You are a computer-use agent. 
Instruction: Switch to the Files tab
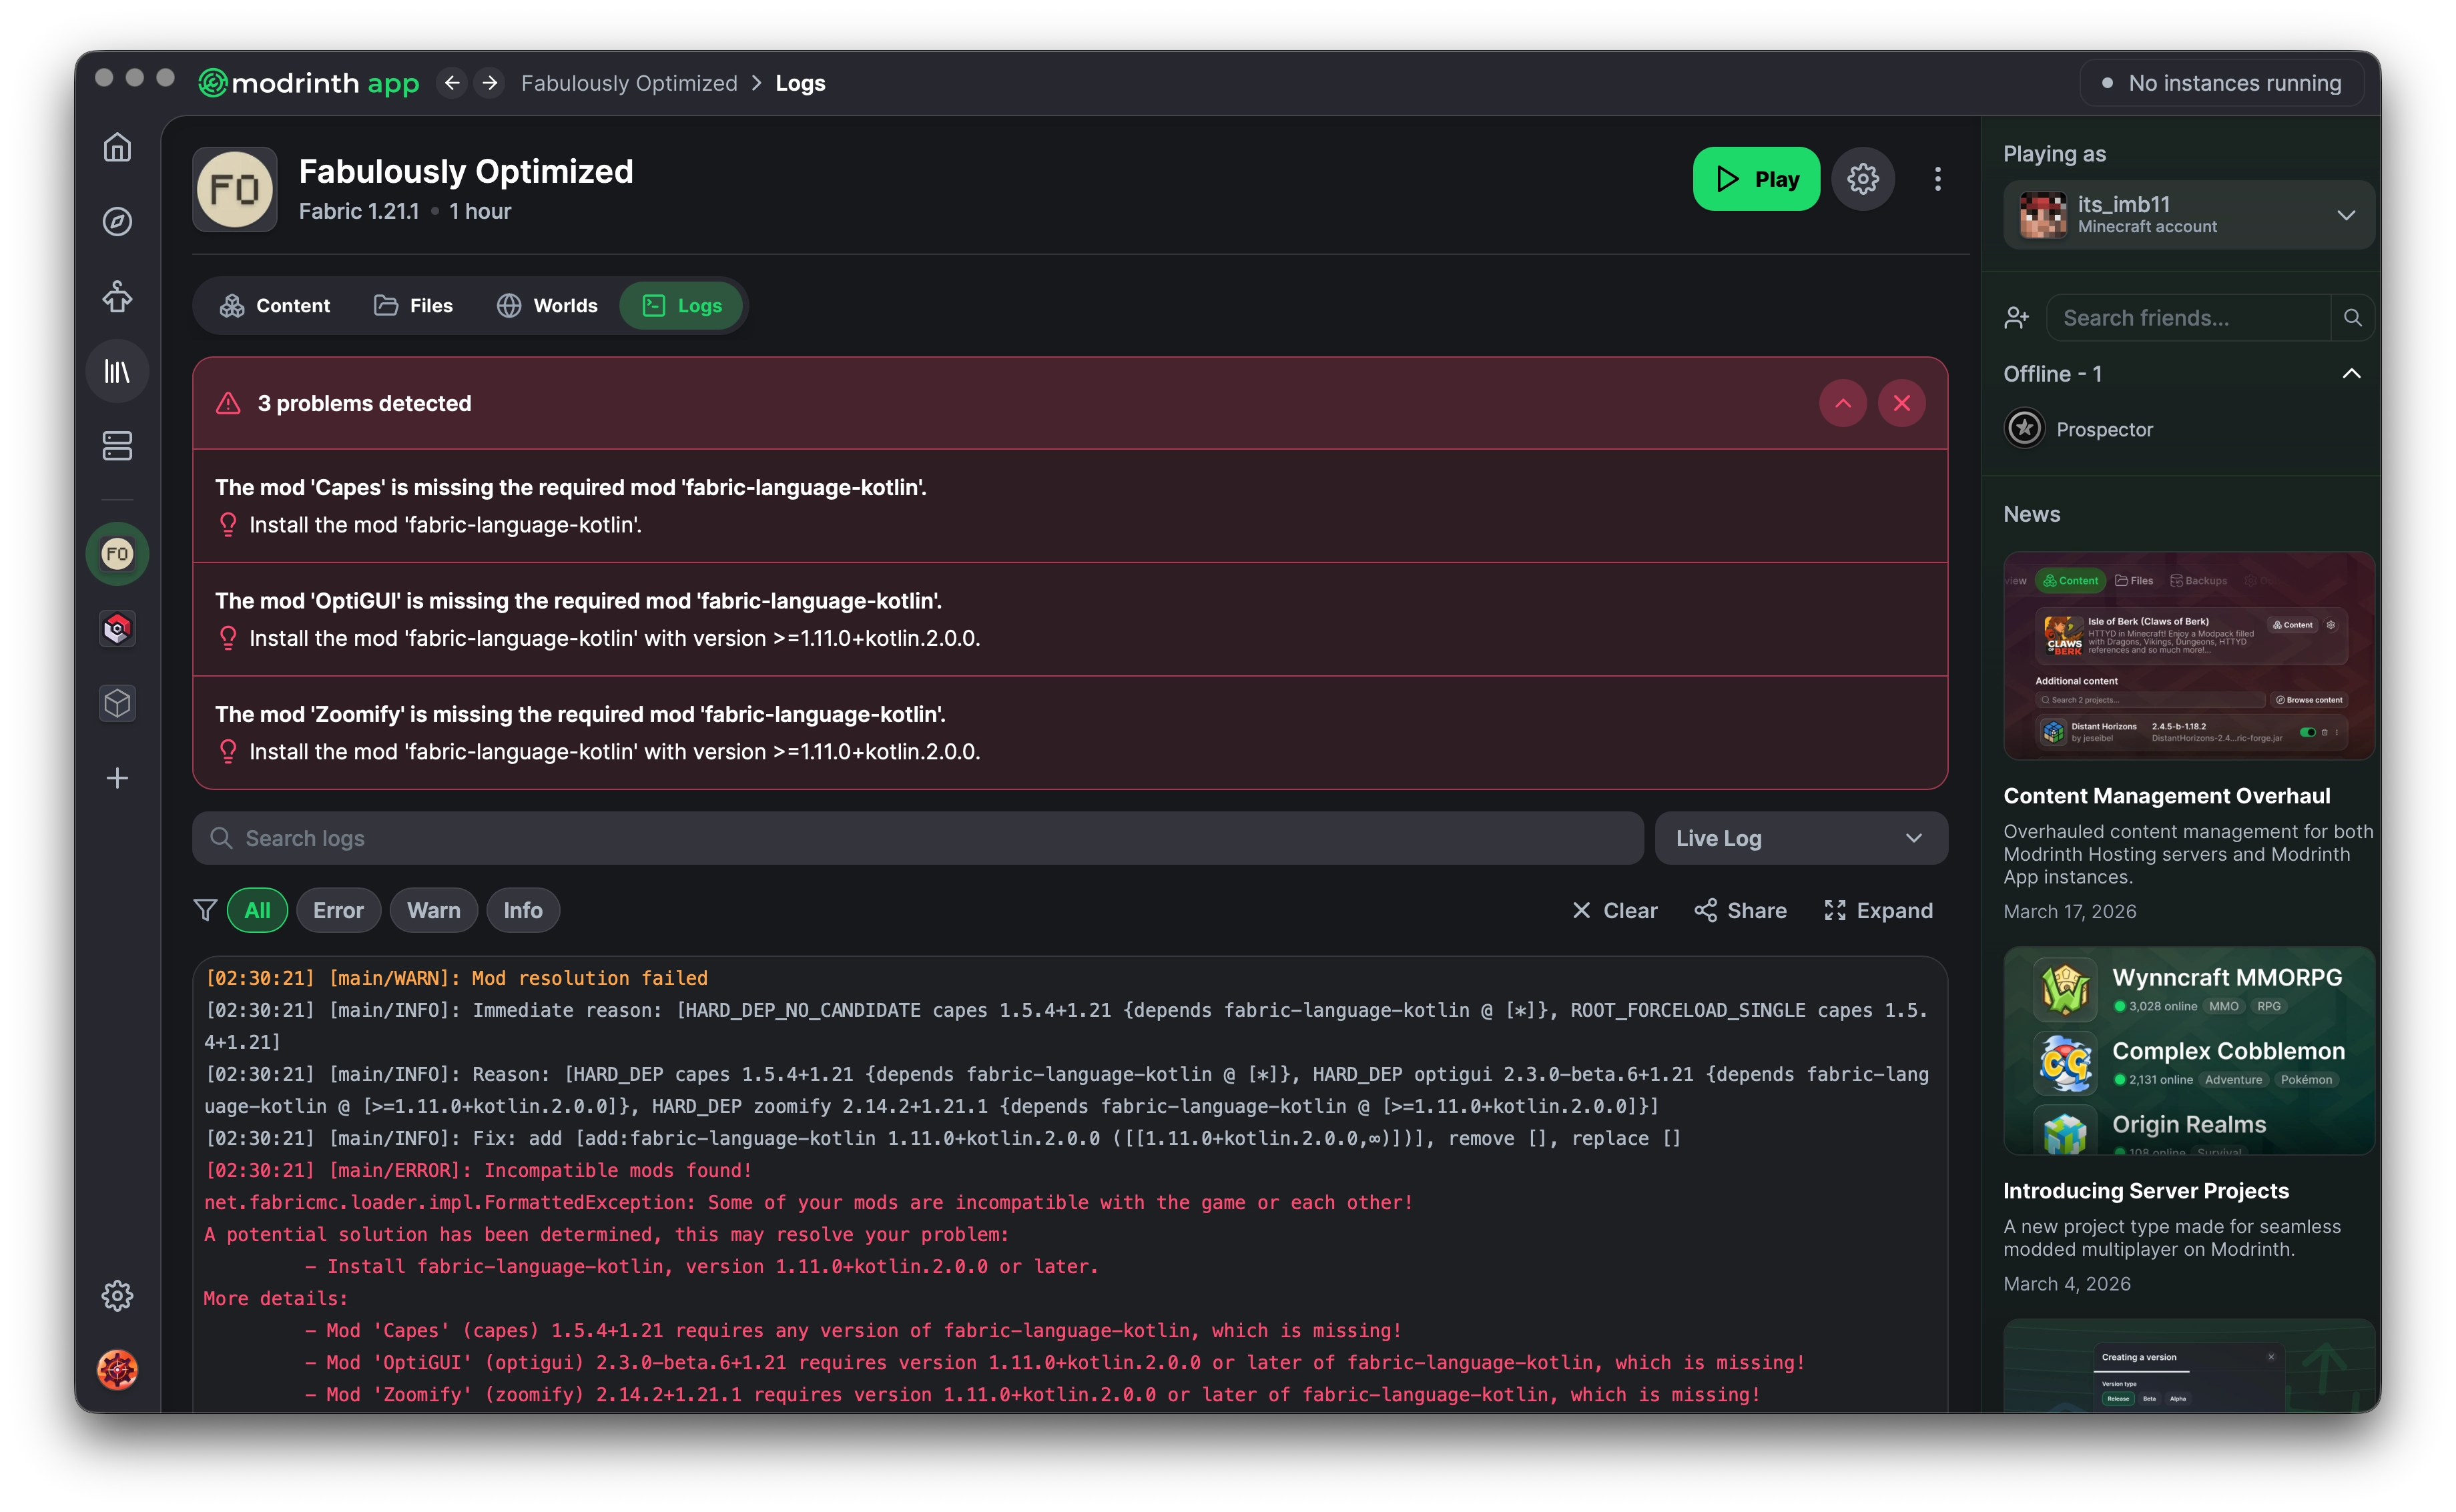(x=413, y=306)
